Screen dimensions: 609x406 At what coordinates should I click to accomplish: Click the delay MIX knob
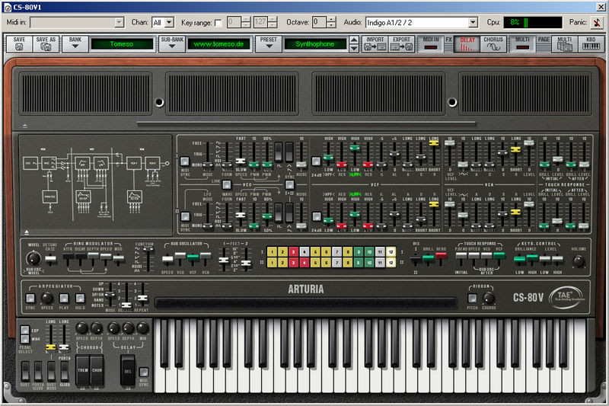coord(142,328)
